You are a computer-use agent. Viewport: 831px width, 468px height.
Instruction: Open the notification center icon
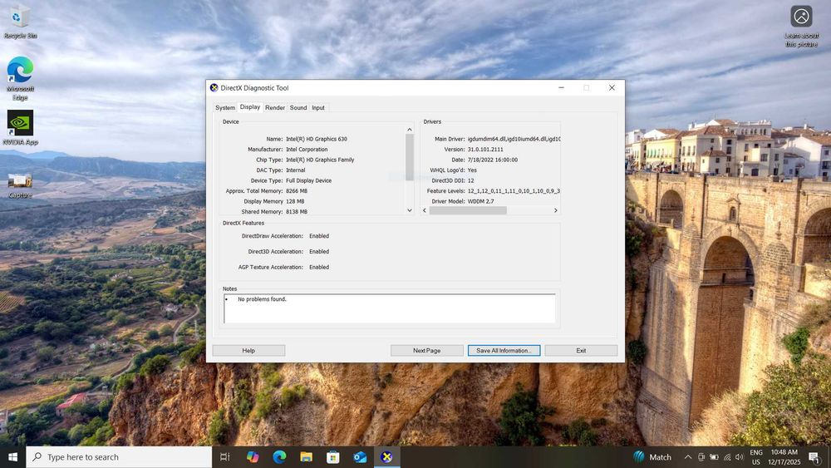(x=814, y=457)
